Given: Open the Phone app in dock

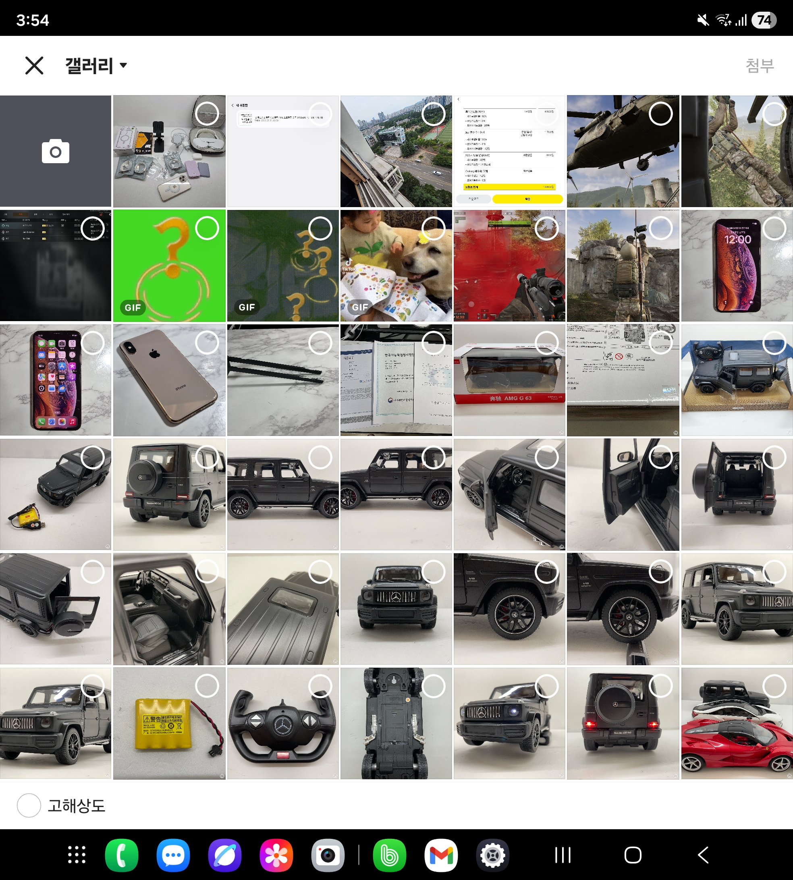Looking at the screenshot, I should click(122, 855).
